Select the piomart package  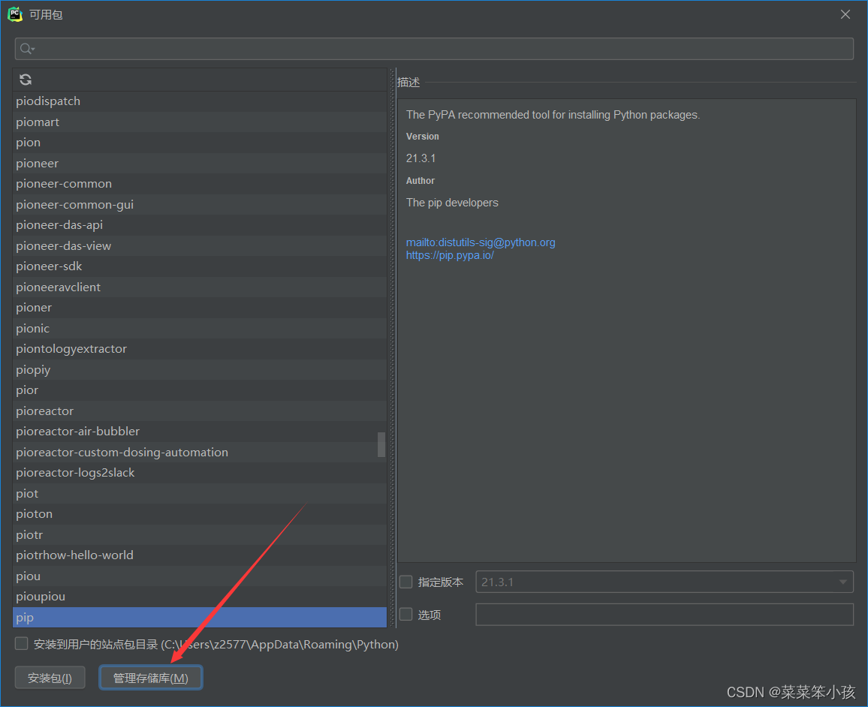(x=199, y=122)
